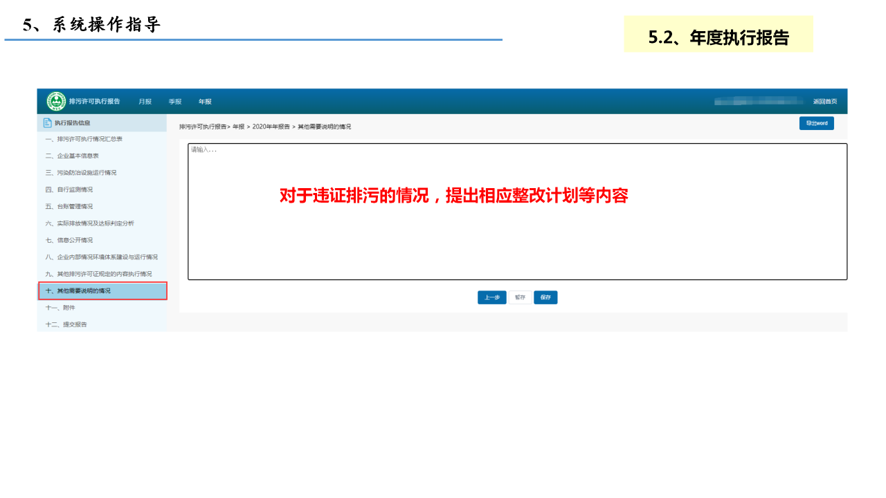Select 二、企业基本信息表 in sidebar

tap(72, 156)
